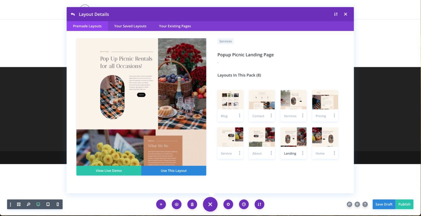Select the zoom magnifier icon in bottom-left toolbar
The height and width of the screenshot is (216, 421).
[x=29, y=204]
